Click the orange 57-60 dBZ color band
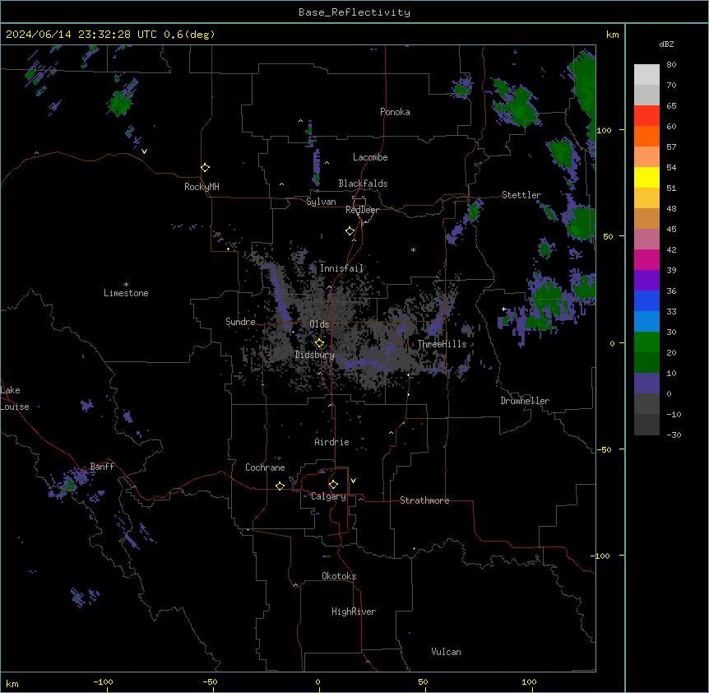Screen dimensions: 709x693 646,136
